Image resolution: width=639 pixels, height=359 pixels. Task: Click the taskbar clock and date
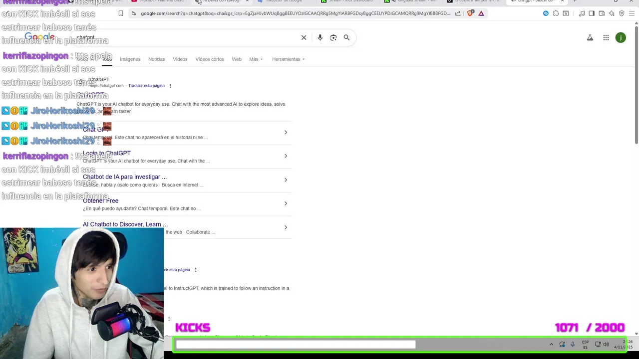(x=624, y=345)
